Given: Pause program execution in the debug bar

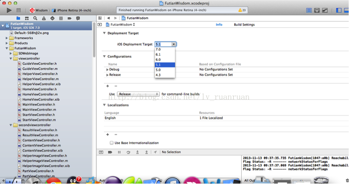Looking at the screenshot, I should click(119, 152).
